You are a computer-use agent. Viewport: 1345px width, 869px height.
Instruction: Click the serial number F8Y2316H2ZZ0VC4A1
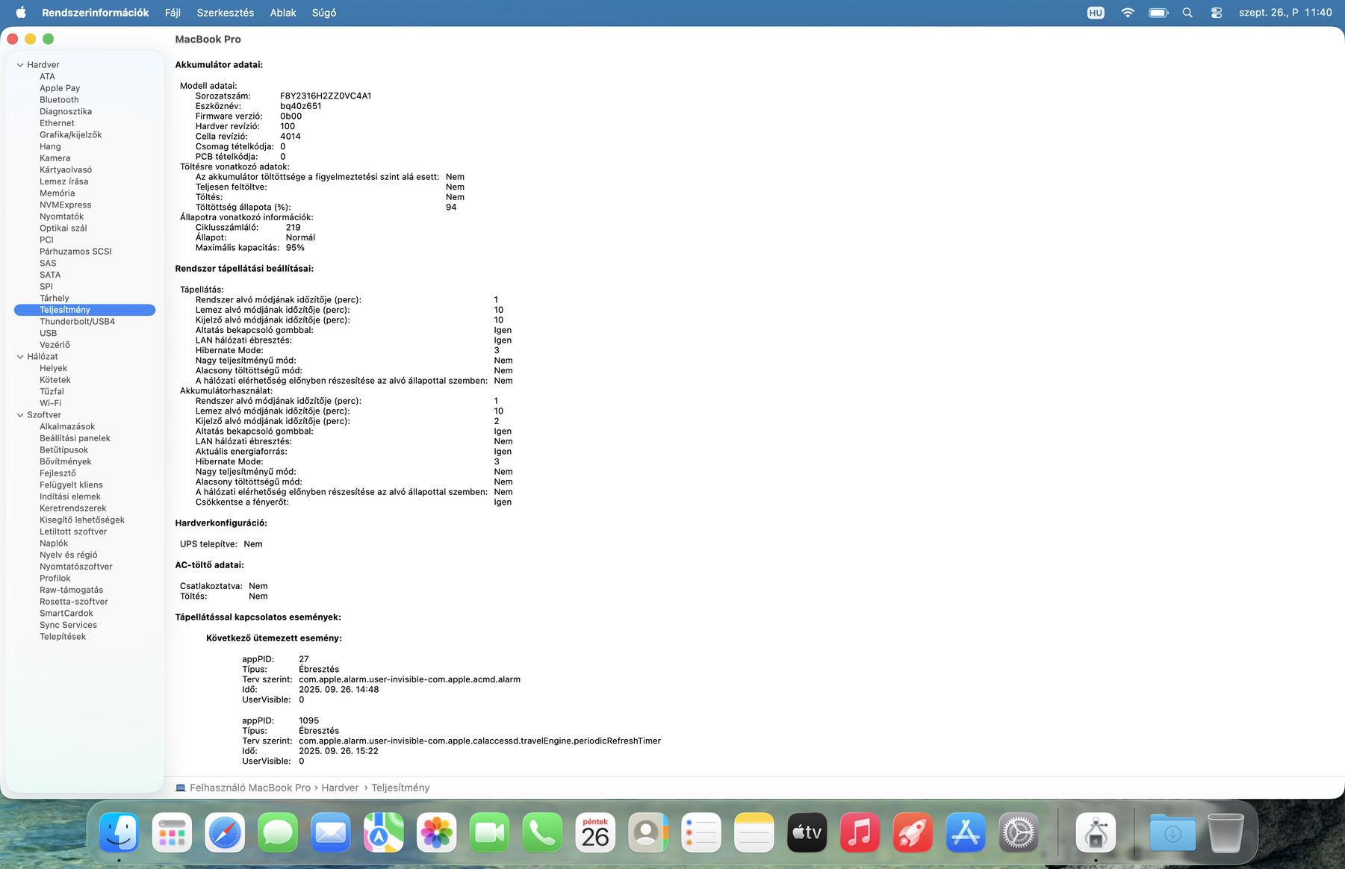[326, 96]
